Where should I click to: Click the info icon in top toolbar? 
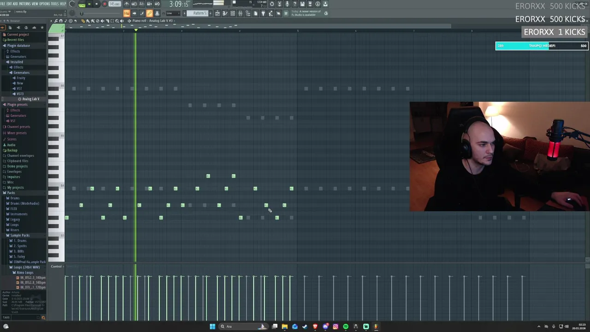[x=317, y=4]
